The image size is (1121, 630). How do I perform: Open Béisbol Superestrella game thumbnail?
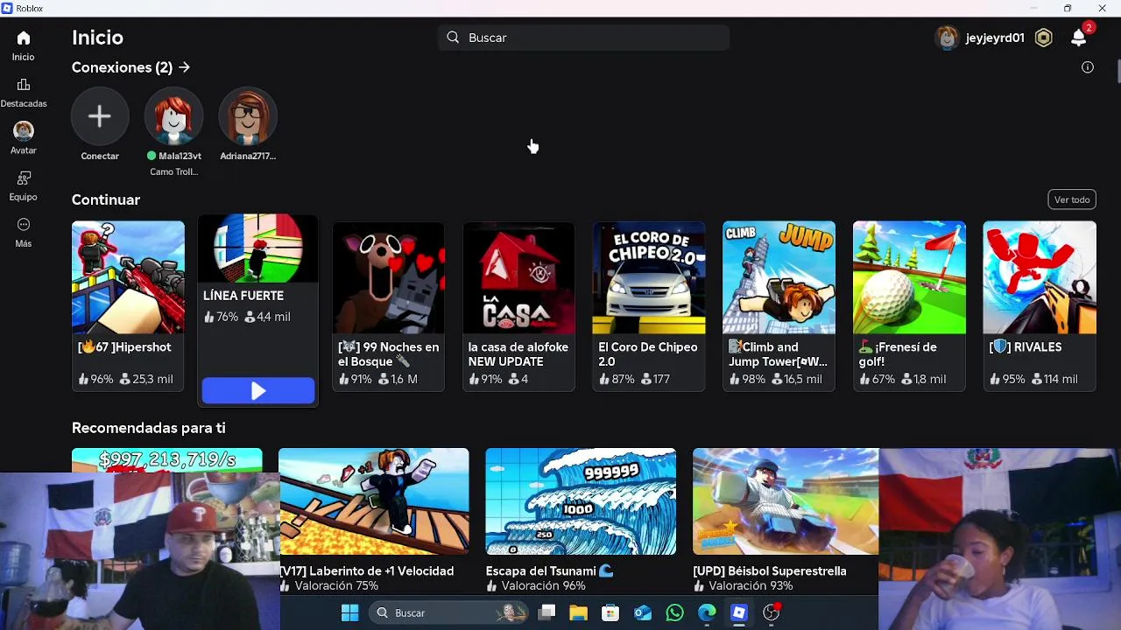tap(786, 501)
